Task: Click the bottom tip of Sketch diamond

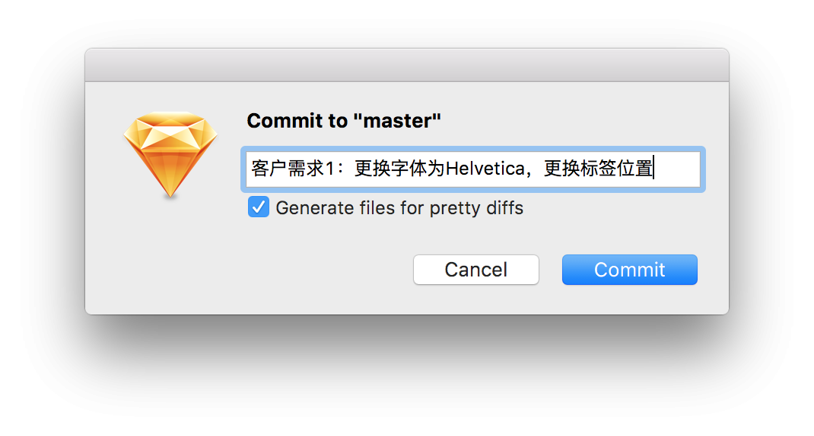Action: 170,193
